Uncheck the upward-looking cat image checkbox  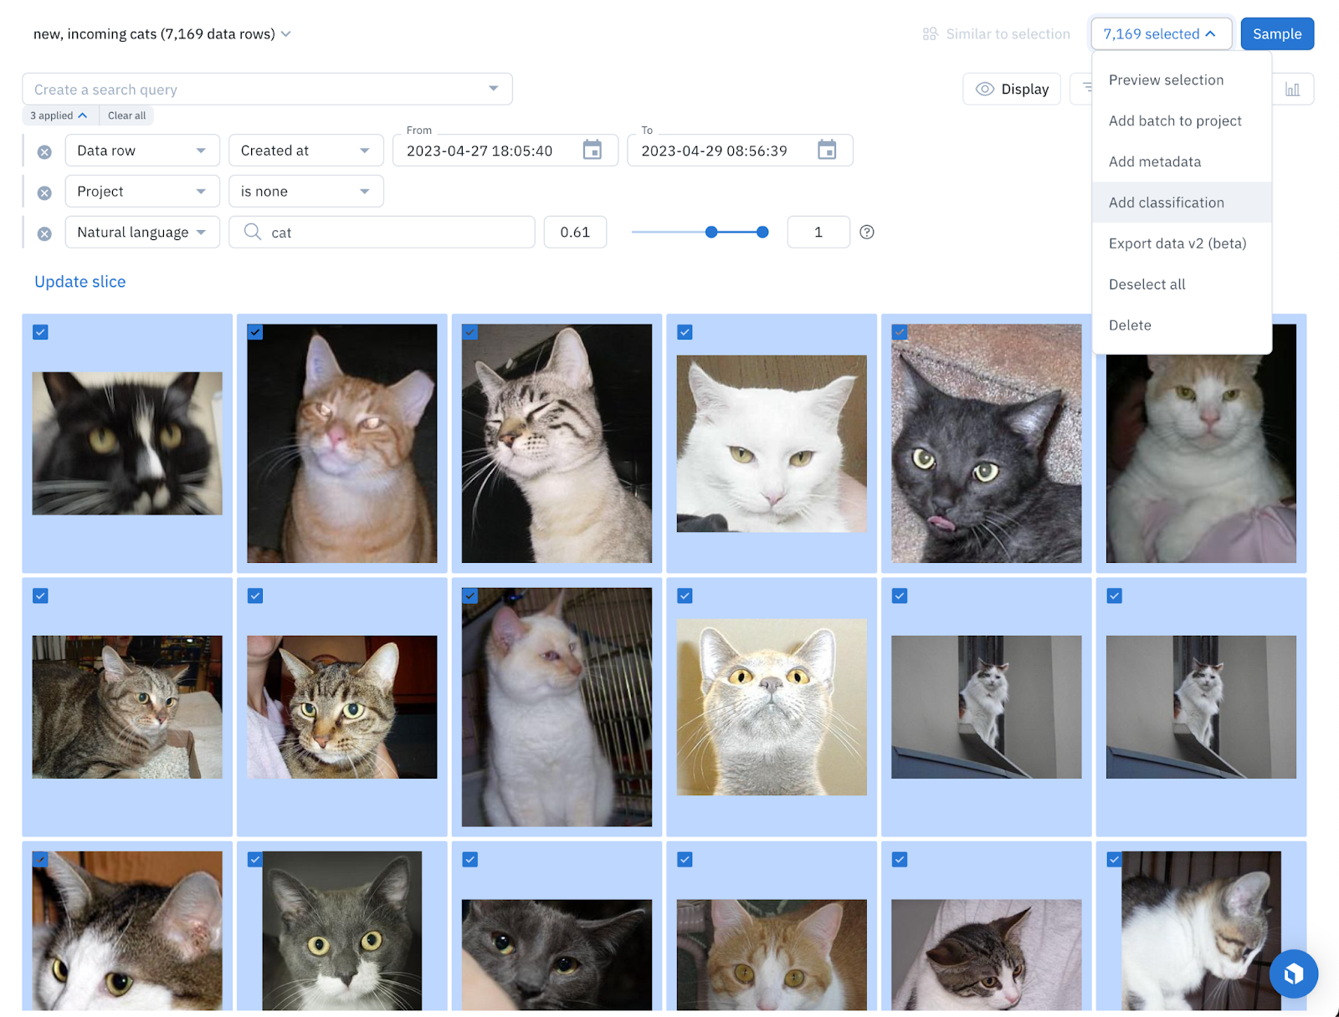pos(685,595)
